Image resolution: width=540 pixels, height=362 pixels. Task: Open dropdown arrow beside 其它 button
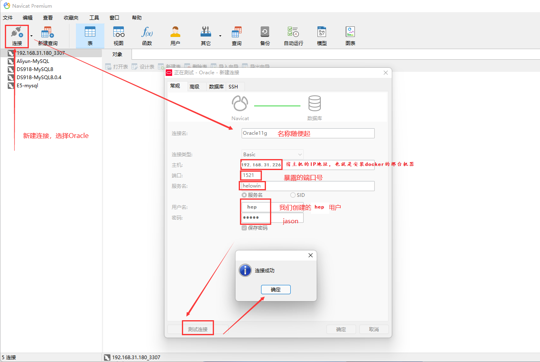click(220, 36)
